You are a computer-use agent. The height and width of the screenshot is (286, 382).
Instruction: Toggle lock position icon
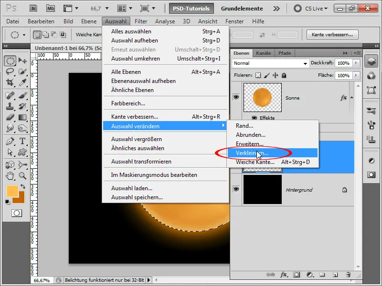pyautogui.click(x=276, y=75)
